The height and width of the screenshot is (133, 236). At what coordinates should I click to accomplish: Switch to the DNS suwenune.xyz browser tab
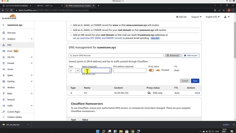pos(80,6)
